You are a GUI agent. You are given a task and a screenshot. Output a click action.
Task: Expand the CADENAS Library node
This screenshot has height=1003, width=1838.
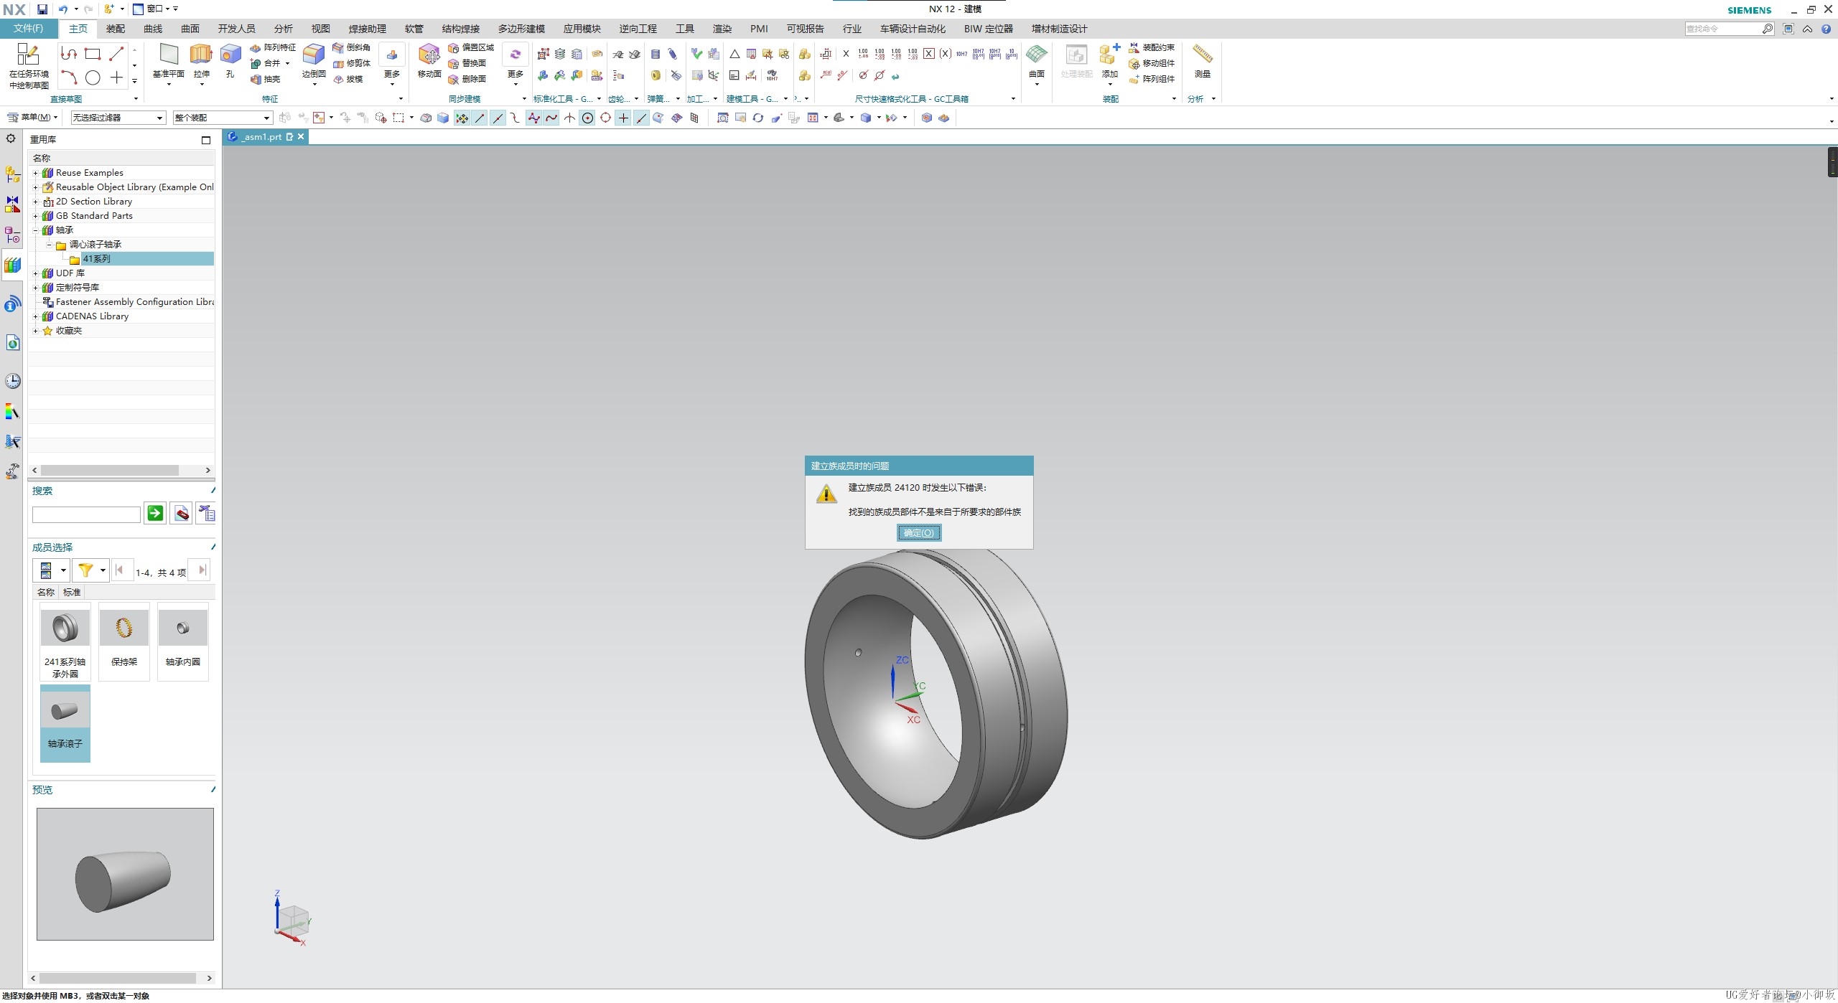coord(35,316)
